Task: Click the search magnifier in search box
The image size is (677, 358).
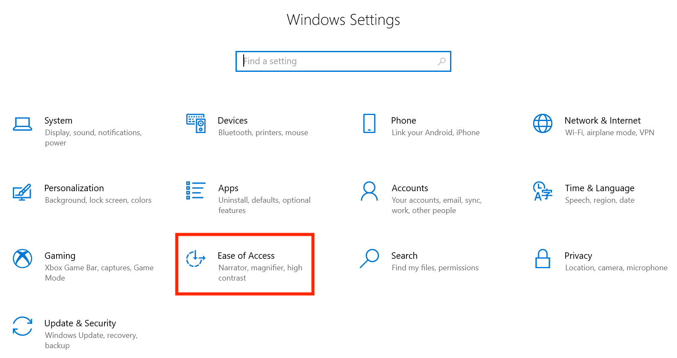Action: pyautogui.click(x=441, y=61)
